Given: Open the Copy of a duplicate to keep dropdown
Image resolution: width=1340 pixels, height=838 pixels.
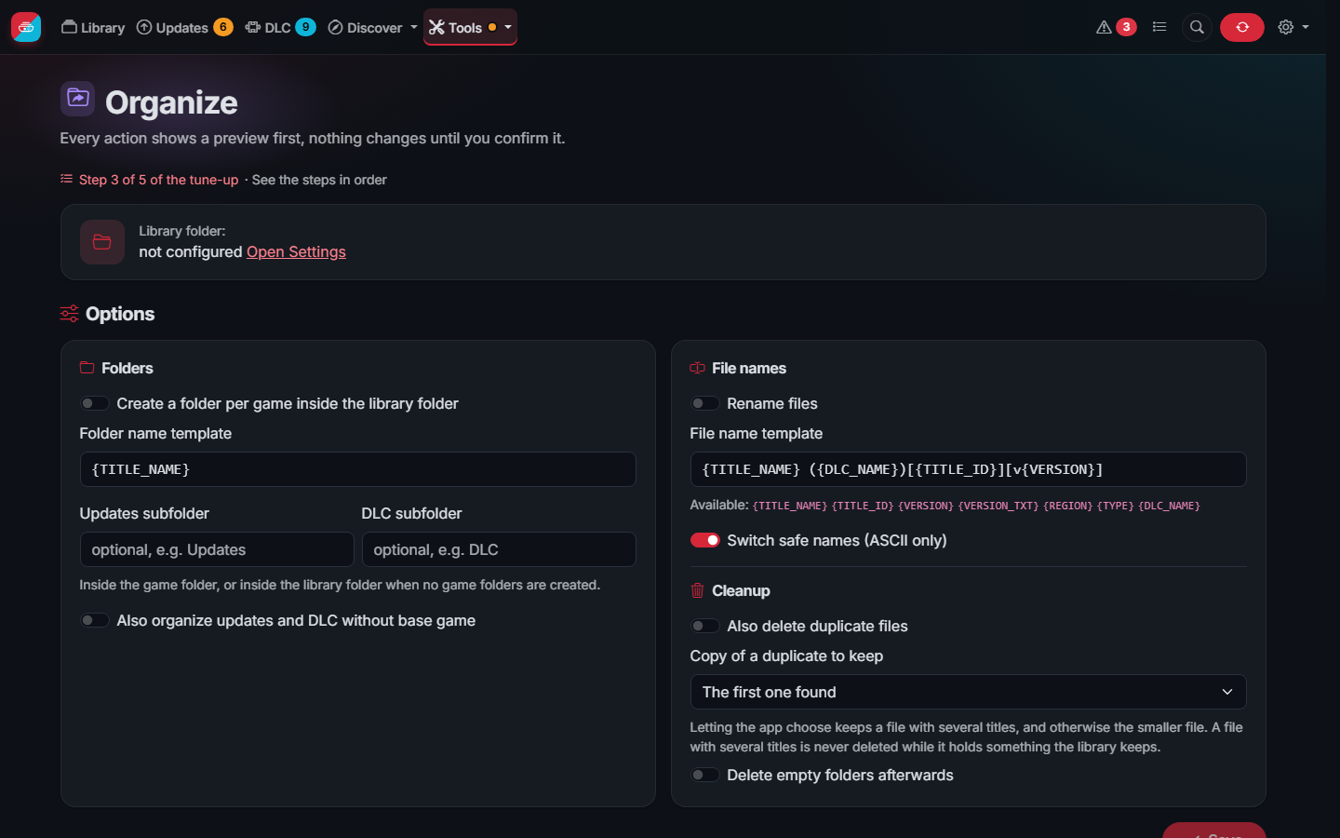Looking at the screenshot, I should tap(968, 692).
